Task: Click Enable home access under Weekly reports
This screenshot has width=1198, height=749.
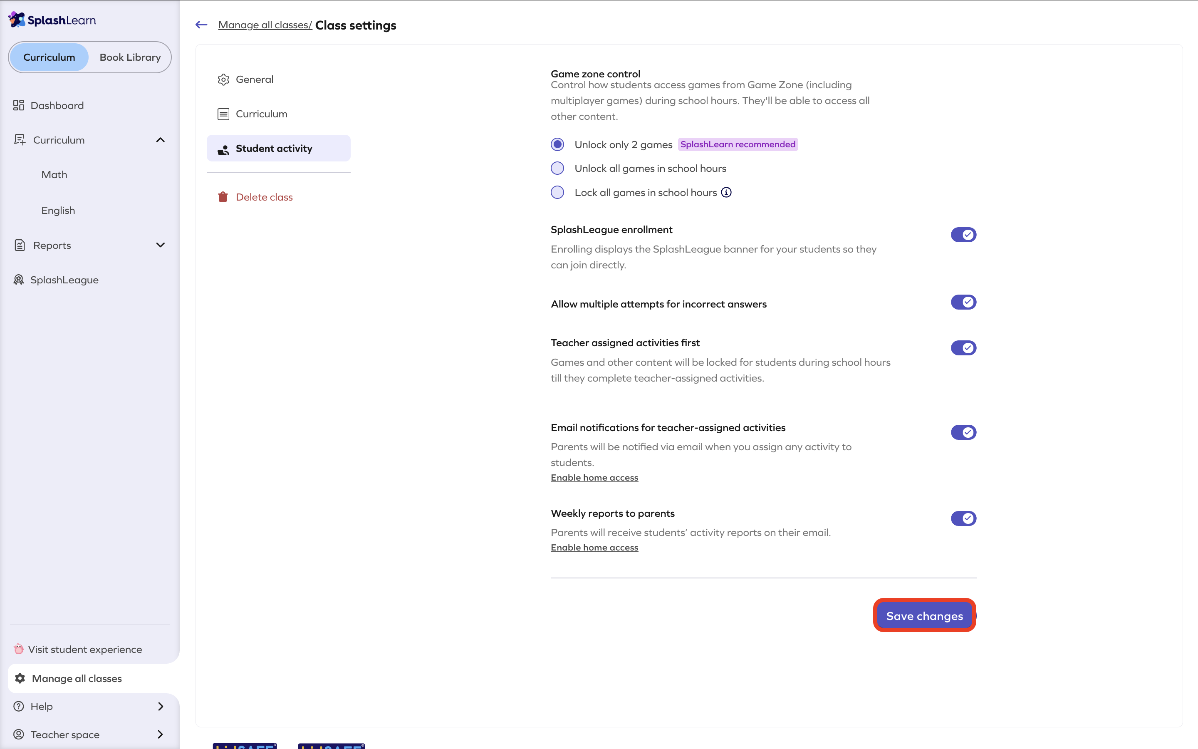Action: pyautogui.click(x=594, y=547)
